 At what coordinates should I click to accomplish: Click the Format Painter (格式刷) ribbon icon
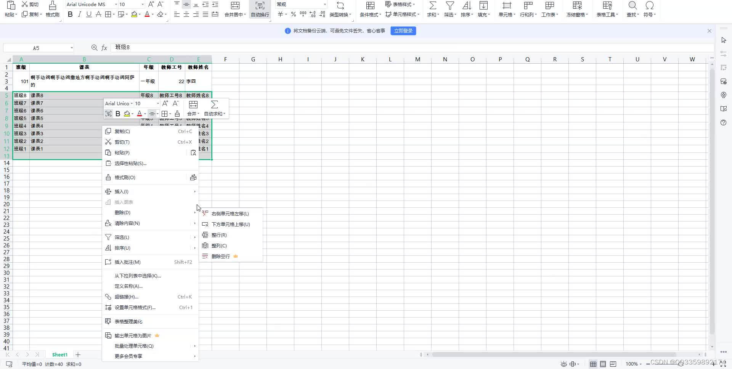pos(53,5)
